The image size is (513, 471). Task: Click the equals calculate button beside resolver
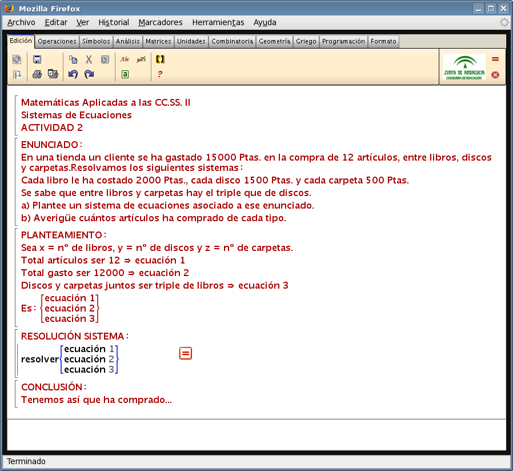click(x=186, y=353)
